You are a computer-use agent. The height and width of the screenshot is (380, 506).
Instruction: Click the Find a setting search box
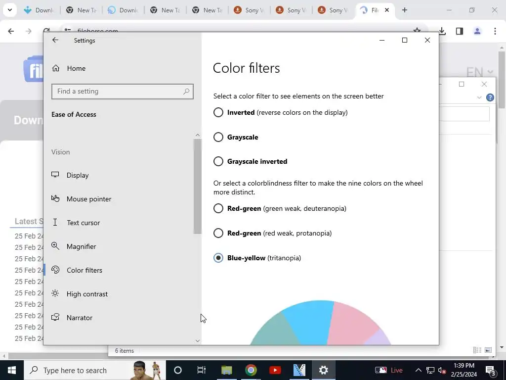click(123, 92)
